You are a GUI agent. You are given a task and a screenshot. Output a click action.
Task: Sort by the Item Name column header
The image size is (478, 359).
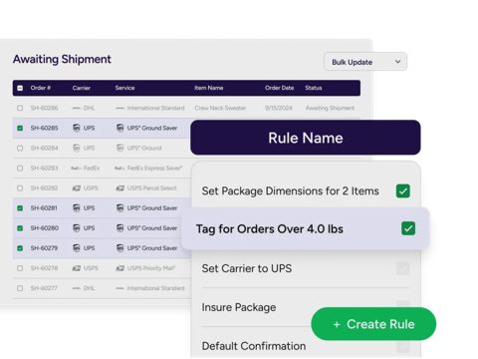pyautogui.click(x=209, y=88)
